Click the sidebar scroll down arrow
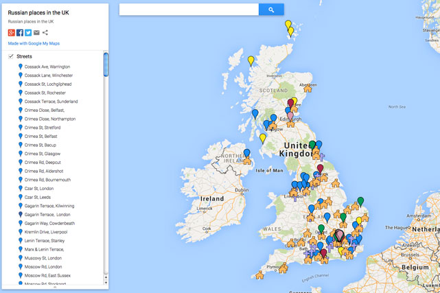Viewport: 440px width, 293px height. click(106, 282)
